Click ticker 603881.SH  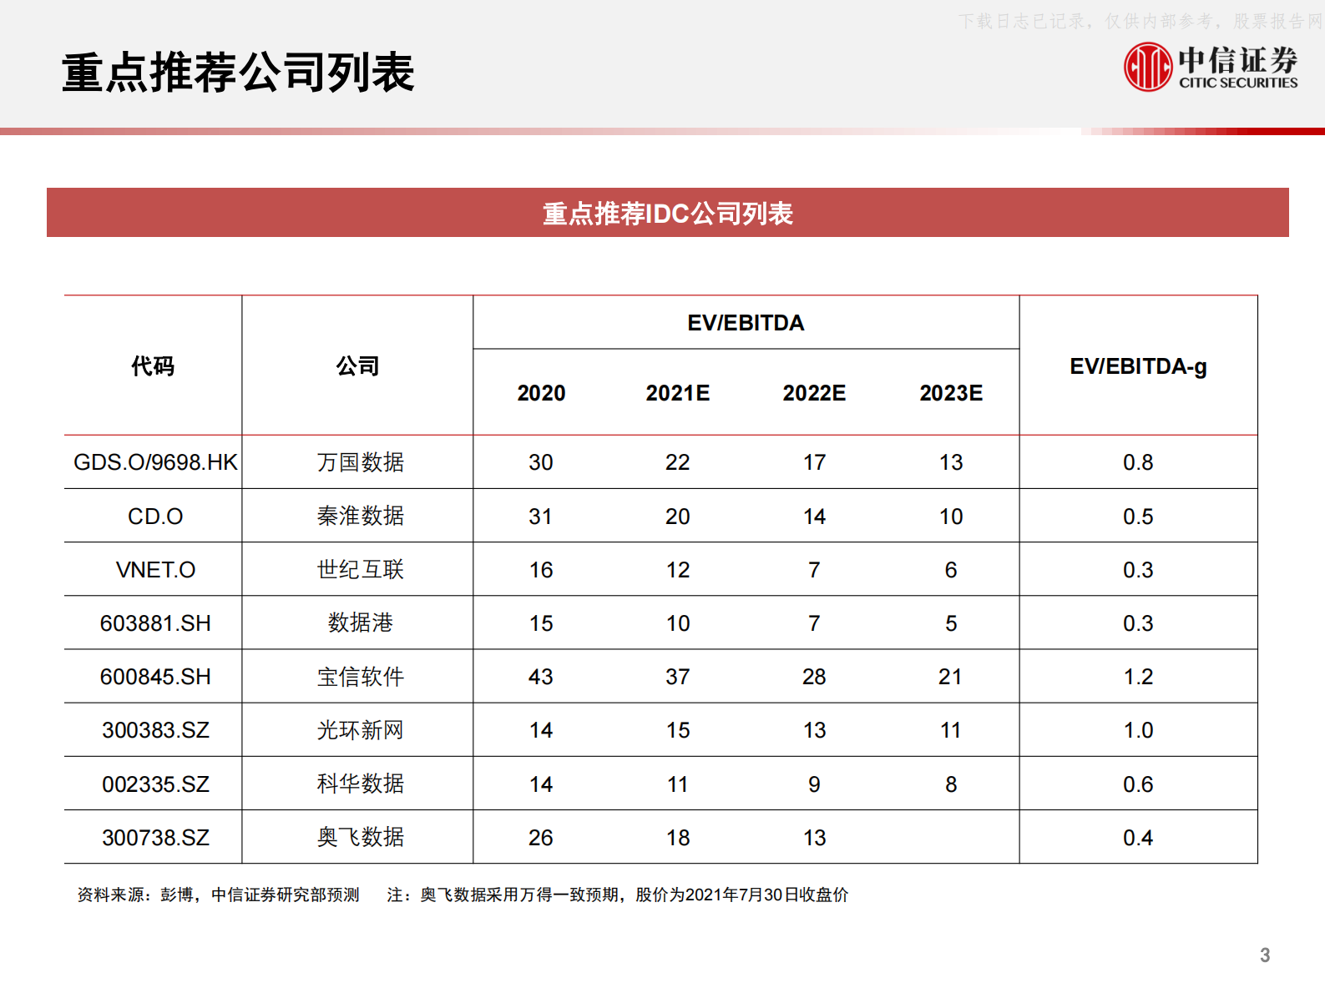pos(155,623)
